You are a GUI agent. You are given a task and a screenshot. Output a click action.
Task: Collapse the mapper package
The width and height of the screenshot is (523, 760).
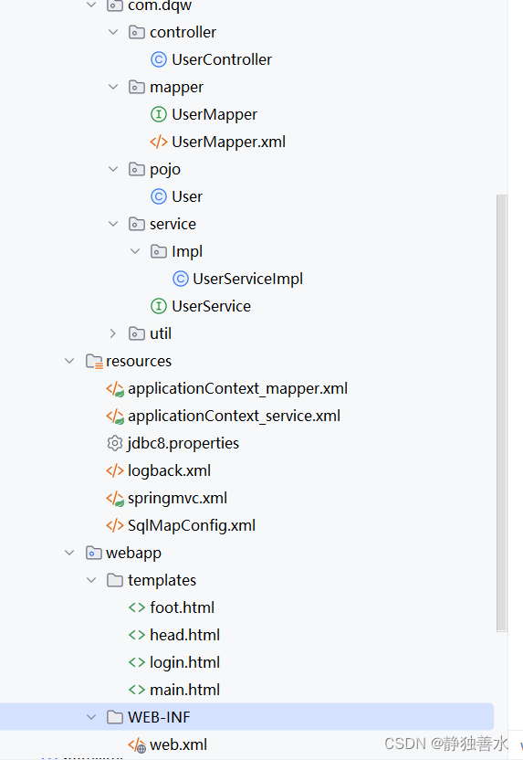pyautogui.click(x=113, y=88)
